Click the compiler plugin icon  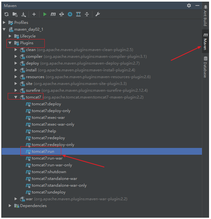pos(22,57)
